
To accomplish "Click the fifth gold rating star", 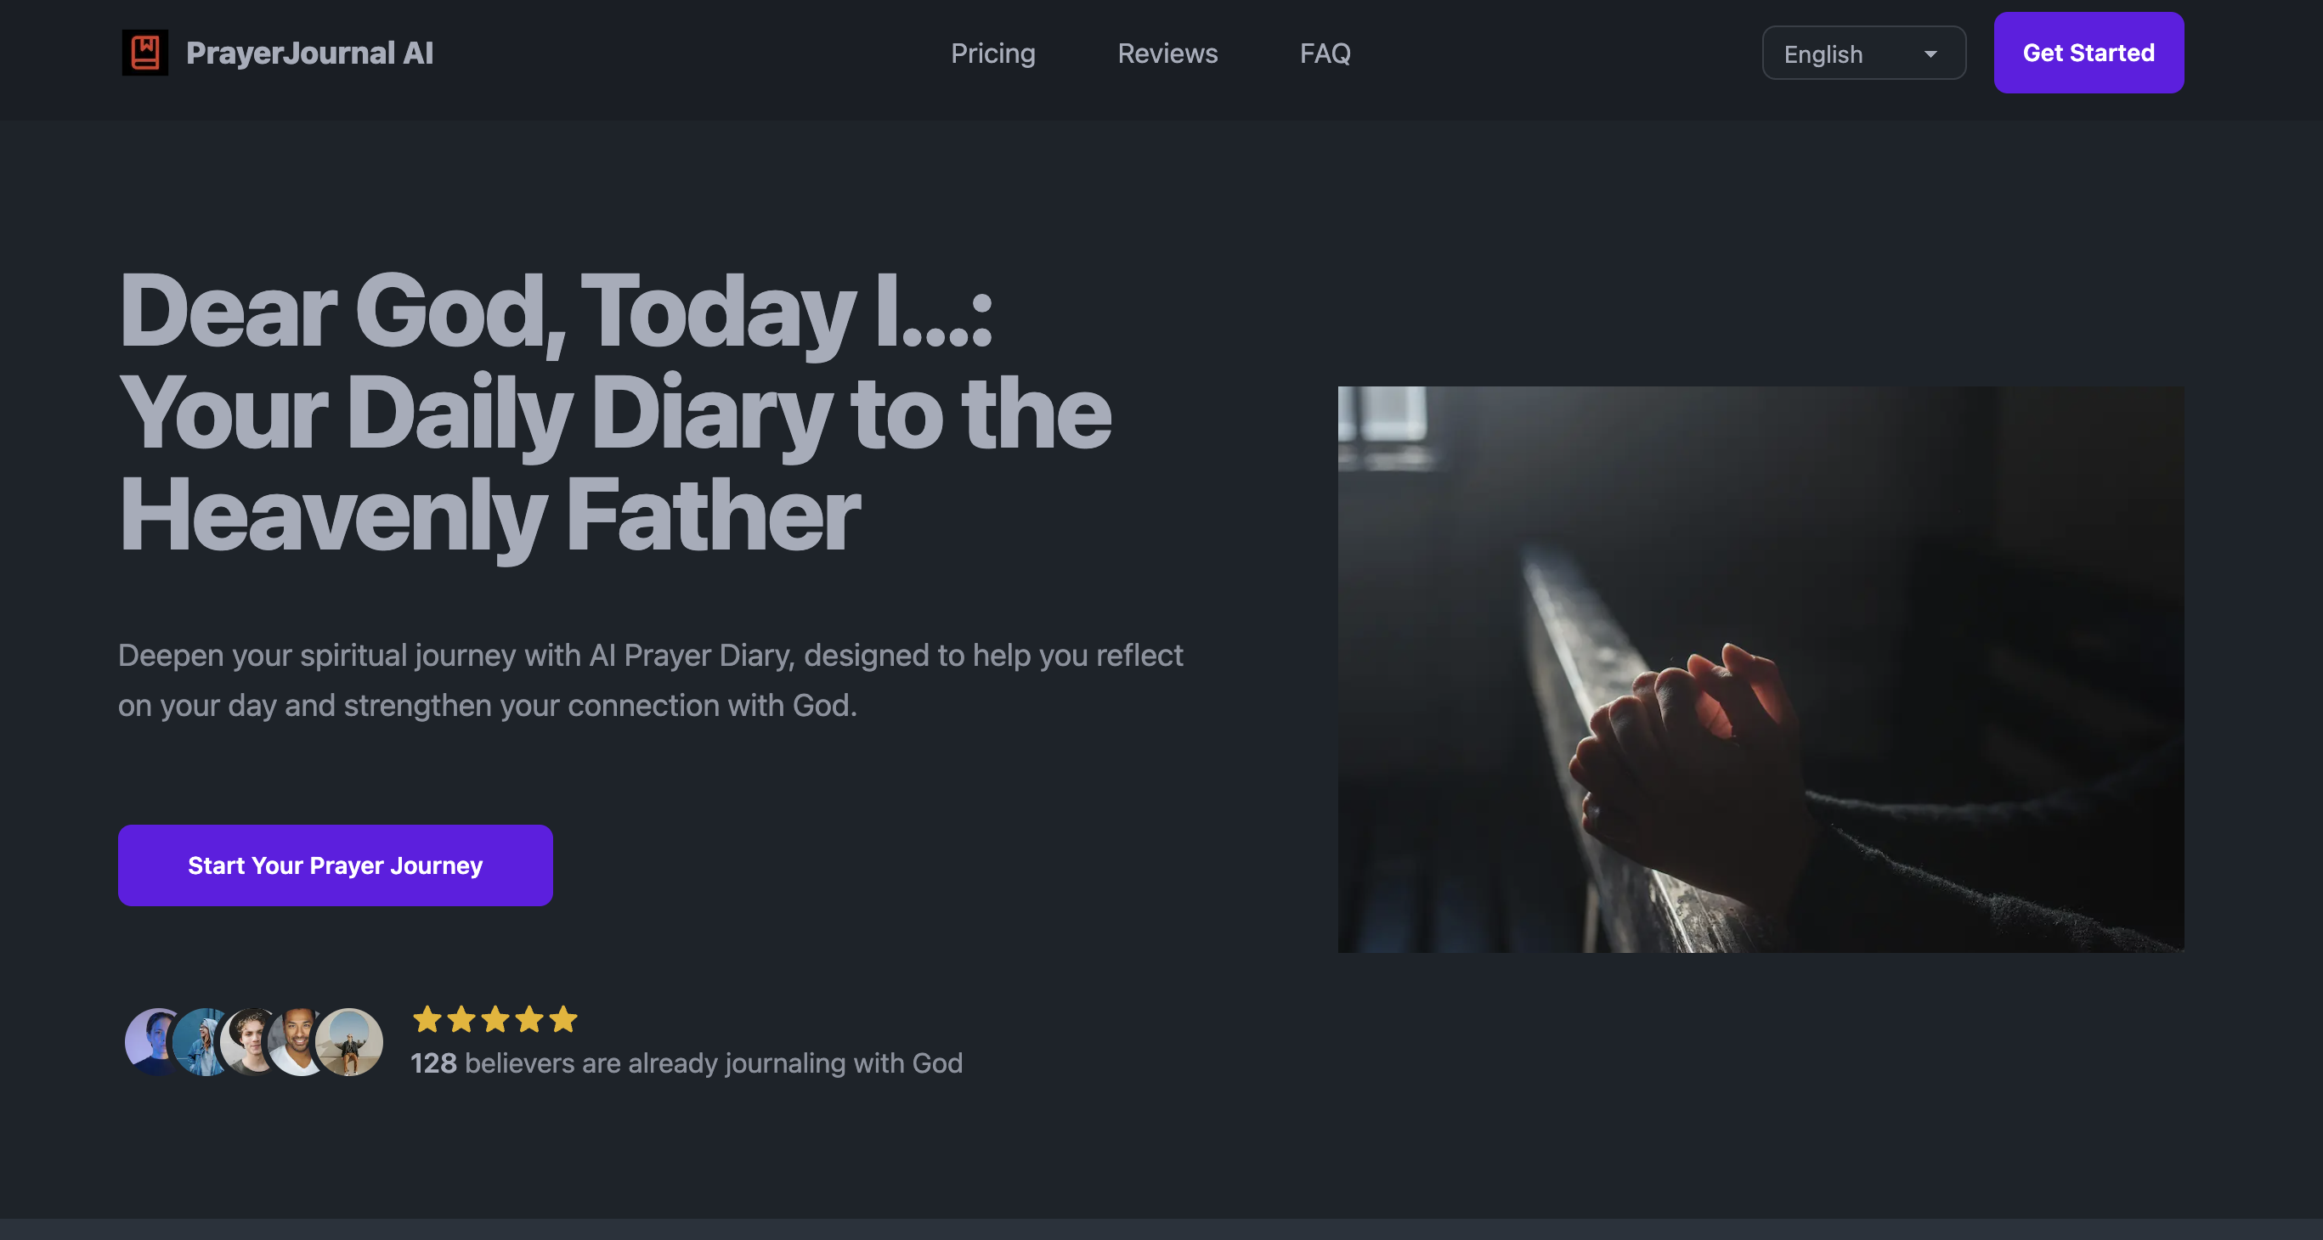I will [x=563, y=1019].
